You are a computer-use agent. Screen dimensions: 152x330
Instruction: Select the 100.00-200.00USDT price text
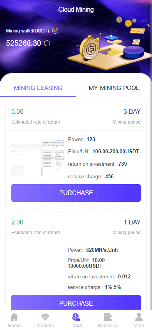pyautogui.click(x=116, y=151)
